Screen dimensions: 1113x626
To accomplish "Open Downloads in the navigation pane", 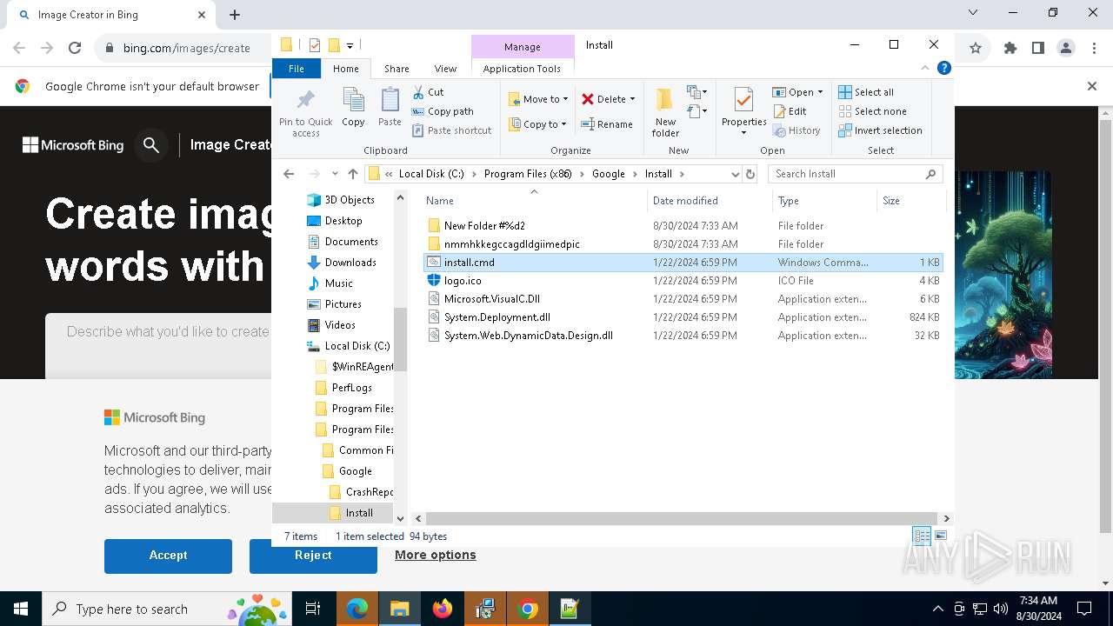I will pyautogui.click(x=342, y=263).
